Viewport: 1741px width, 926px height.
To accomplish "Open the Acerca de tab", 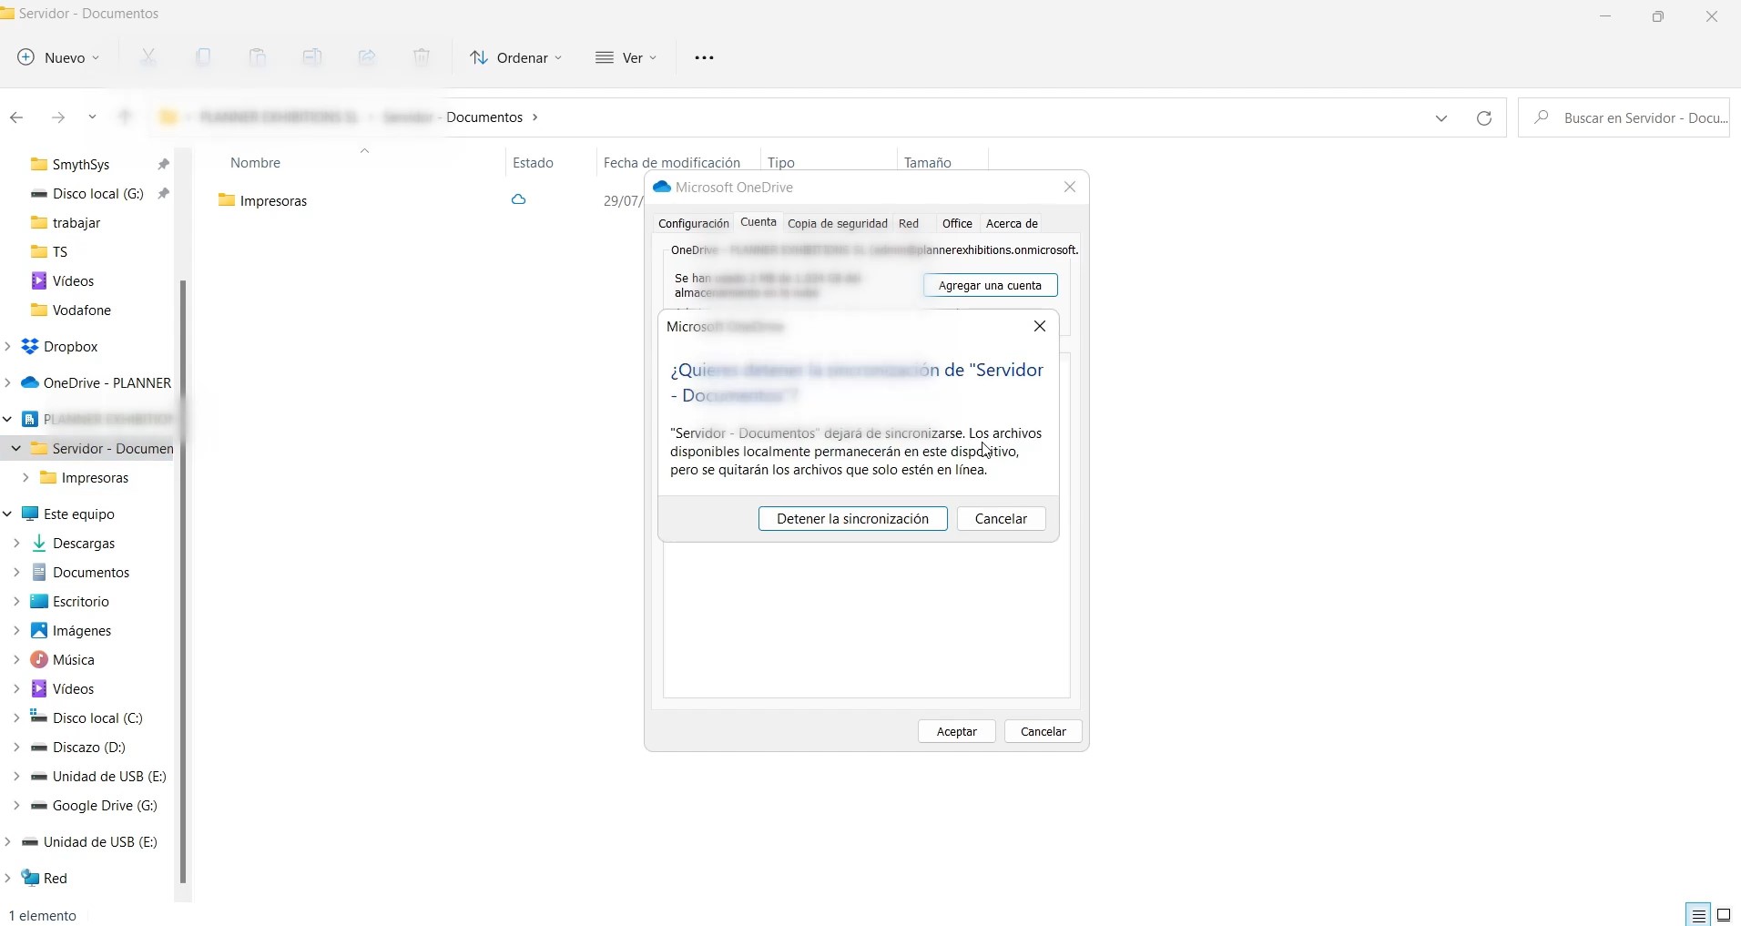I will coord(1012,223).
